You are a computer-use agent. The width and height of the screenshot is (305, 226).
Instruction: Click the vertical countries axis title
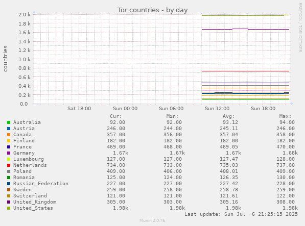tap(5, 59)
